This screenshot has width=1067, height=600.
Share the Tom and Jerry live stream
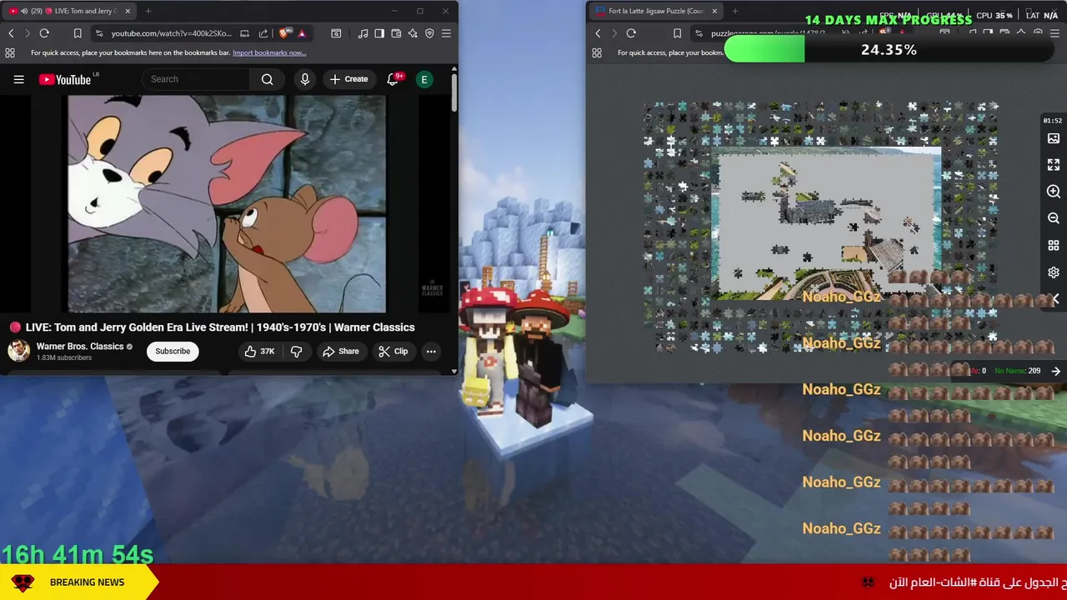(340, 352)
